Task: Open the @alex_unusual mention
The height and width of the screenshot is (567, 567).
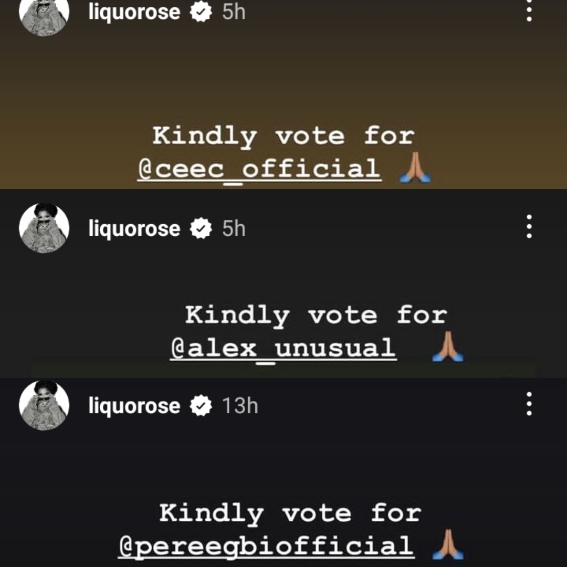Action: 283,349
